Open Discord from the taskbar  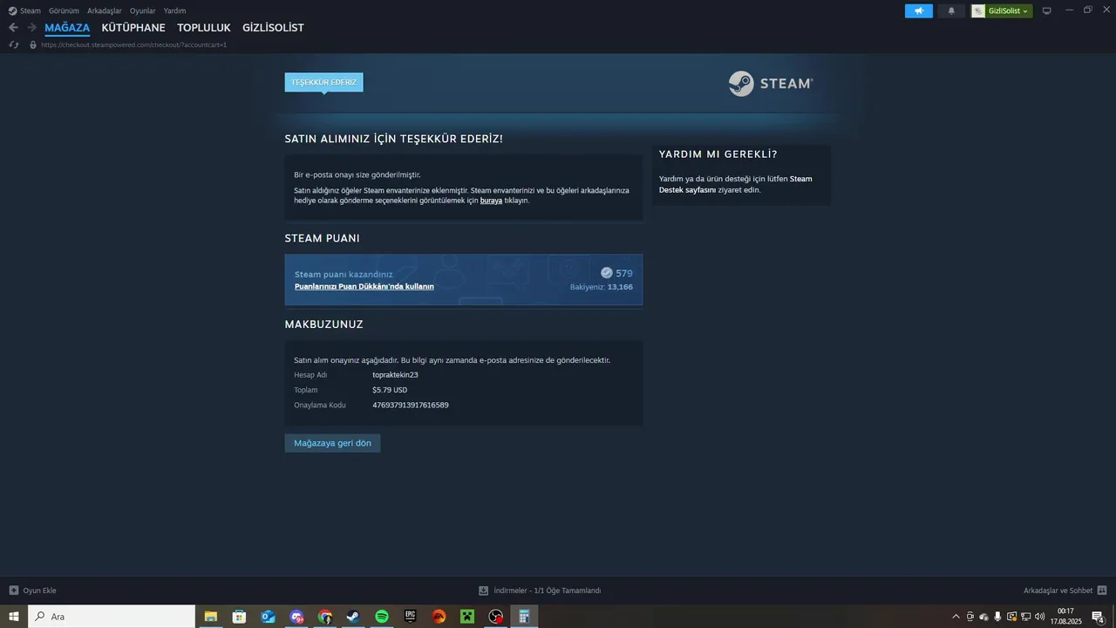[296, 617]
